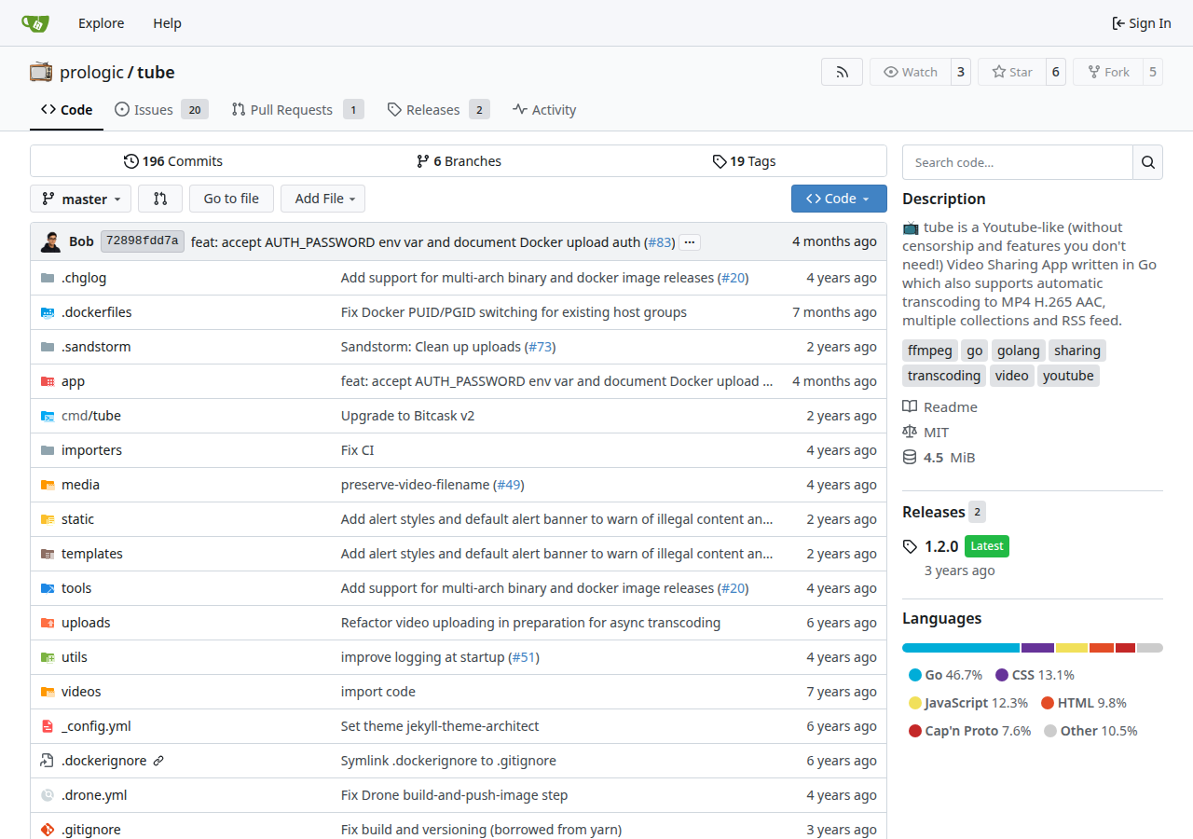Click the search magnifier icon button
Screen dimensions: 1193x839
pyautogui.click(x=1147, y=162)
